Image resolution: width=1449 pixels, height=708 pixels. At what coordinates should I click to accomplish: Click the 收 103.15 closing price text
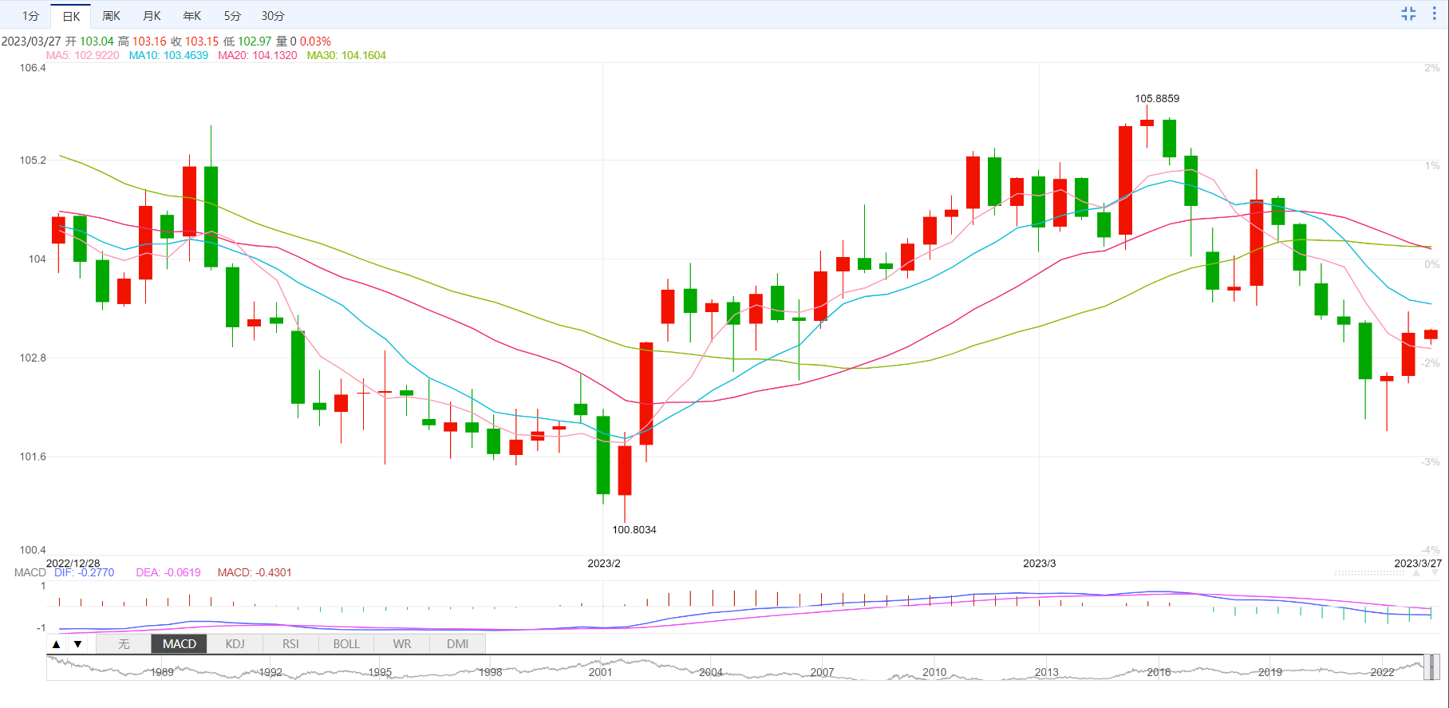coord(195,41)
